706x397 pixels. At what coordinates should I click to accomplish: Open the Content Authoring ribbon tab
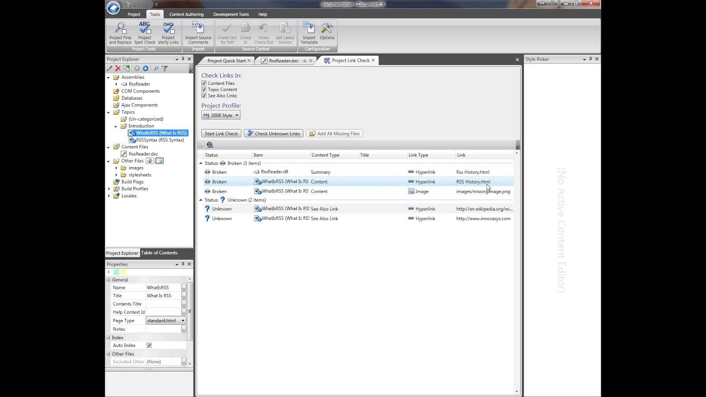tap(186, 14)
